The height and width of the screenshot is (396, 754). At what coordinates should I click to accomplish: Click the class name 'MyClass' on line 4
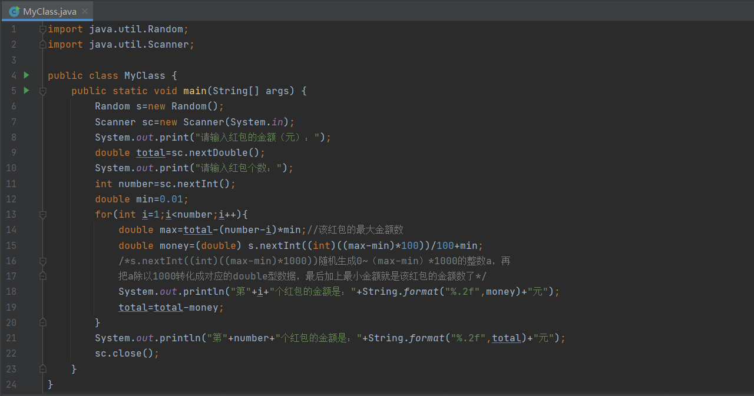pos(145,75)
